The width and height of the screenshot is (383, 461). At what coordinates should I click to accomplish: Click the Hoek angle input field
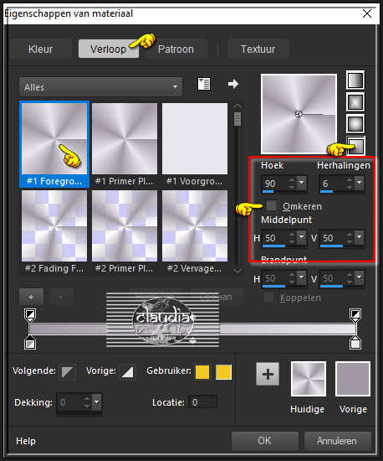click(275, 184)
